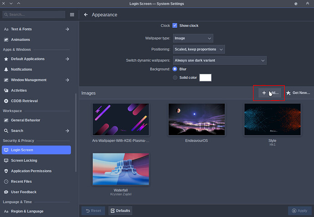Viewport: 314px width, 217px height.
Task: Expand the Switch dynamic wallpapers dropdown
Action: pyautogui.click(x=220, y=61)
